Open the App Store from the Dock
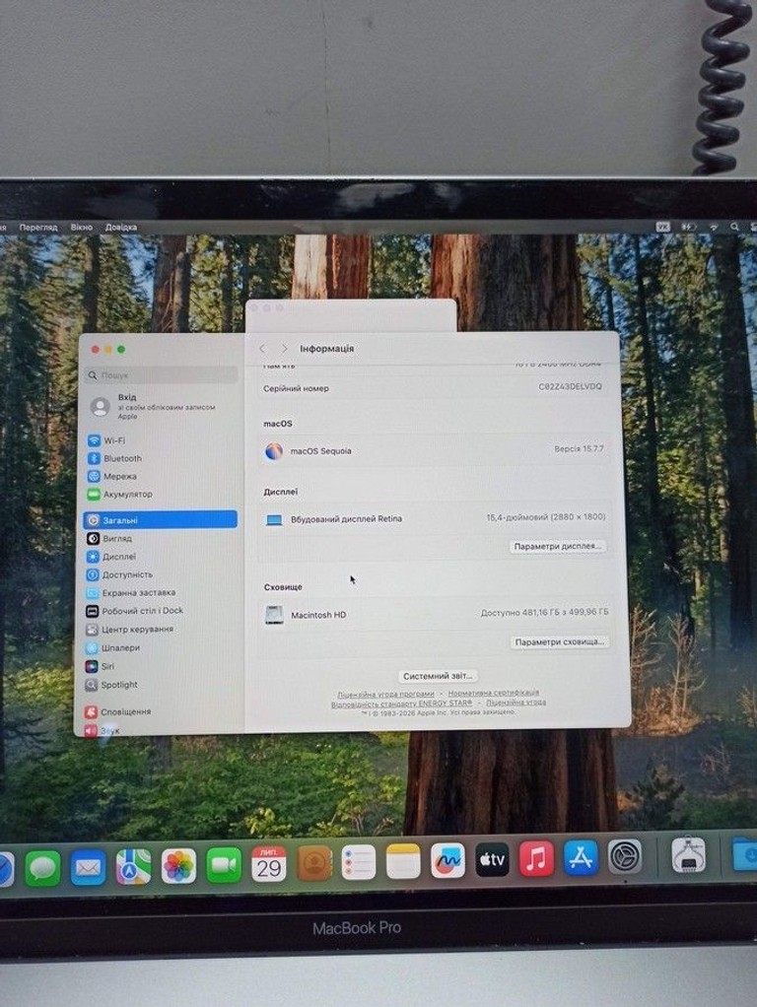Viewport: 757px width, 1007px height. pos(581,856)
